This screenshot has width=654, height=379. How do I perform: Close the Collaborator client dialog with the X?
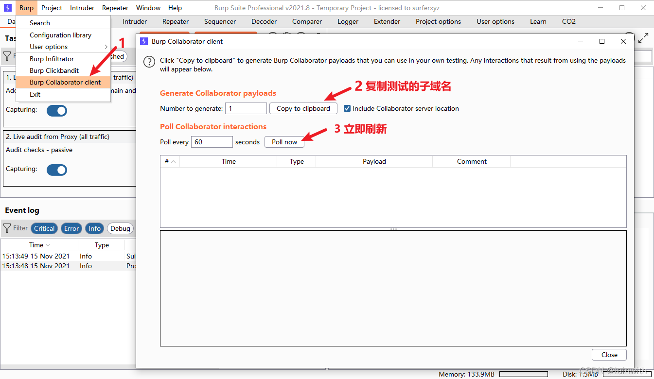click(623, 41)
